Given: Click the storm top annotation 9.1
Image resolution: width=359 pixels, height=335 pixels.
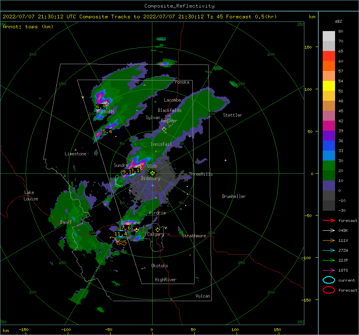Looking at the screenshot, I should pos(127,172).
